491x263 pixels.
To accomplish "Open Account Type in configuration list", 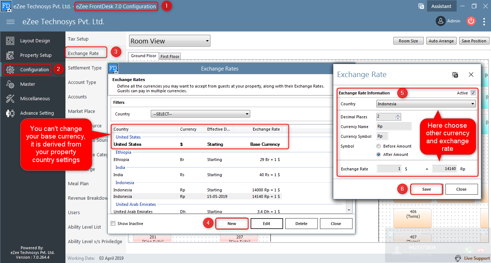I will tap(82, 82).
